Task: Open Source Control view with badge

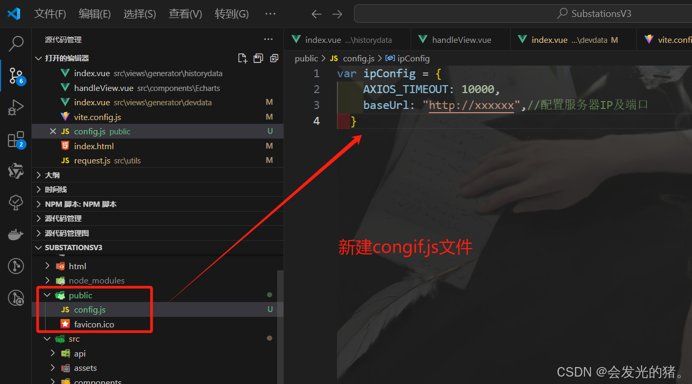Action: [x=16, y=76]
